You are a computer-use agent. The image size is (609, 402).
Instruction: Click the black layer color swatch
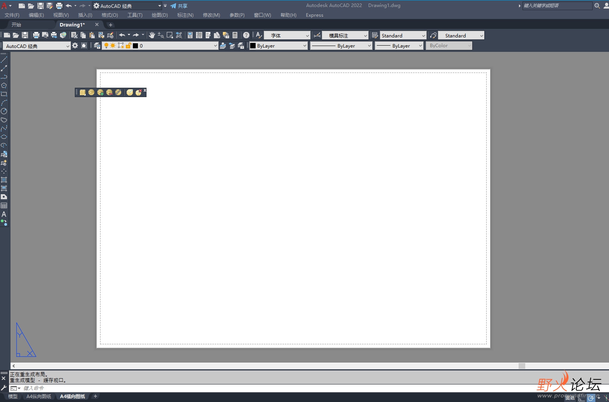coord(135,46)
